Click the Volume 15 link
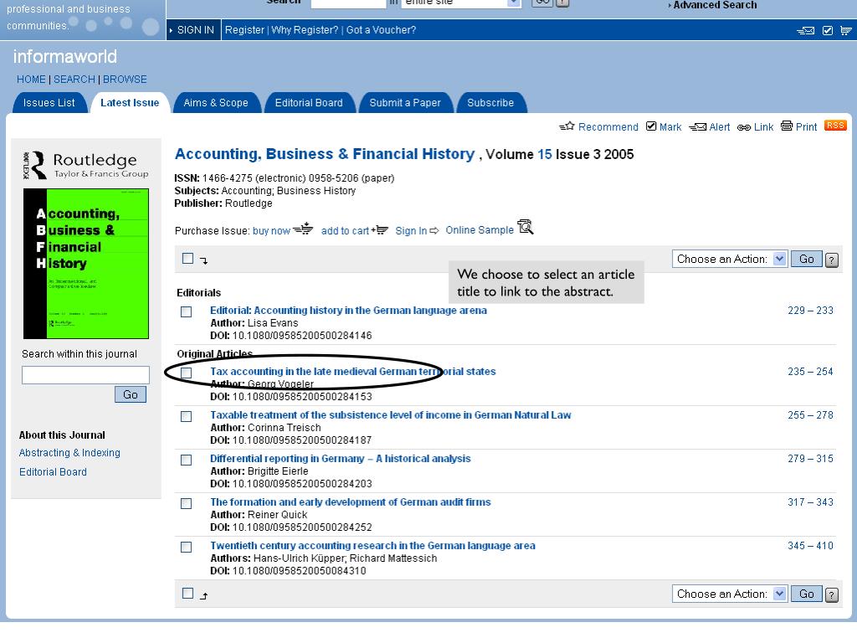 coord(545,154)
